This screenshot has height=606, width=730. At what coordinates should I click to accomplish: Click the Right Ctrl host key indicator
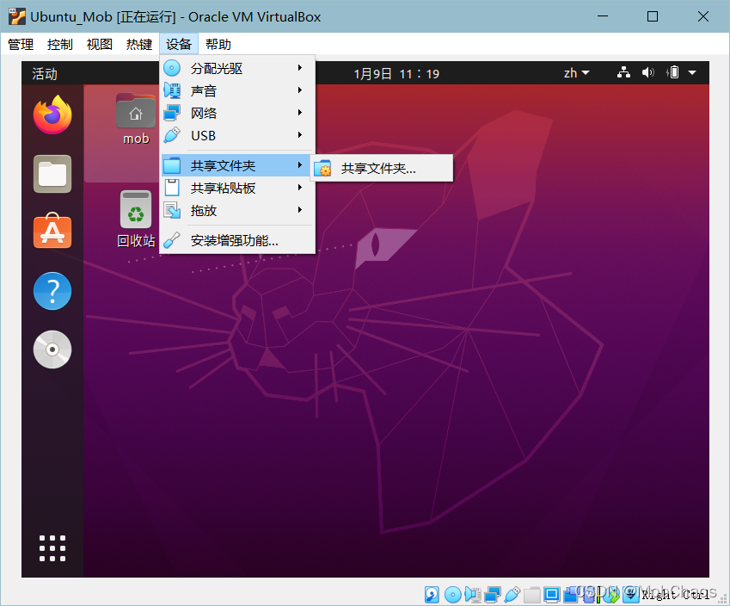(676, 594)
